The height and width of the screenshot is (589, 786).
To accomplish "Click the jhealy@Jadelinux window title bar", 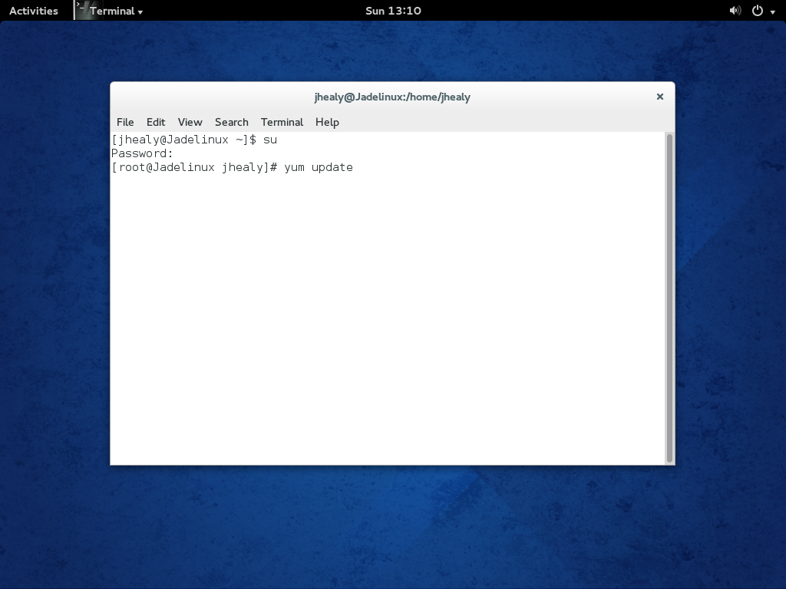I will pyautogui.click(x=392, y=97).
